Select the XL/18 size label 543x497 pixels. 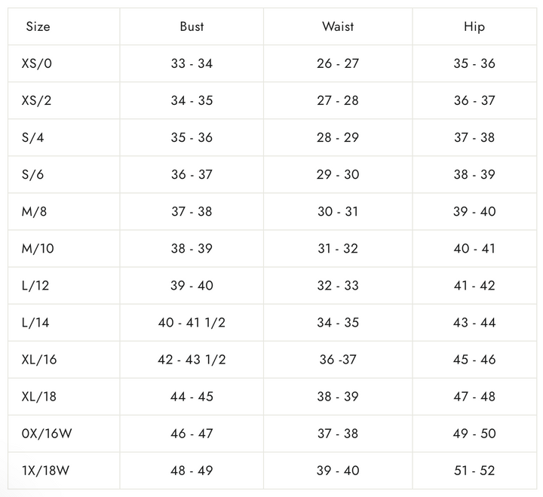39,396
